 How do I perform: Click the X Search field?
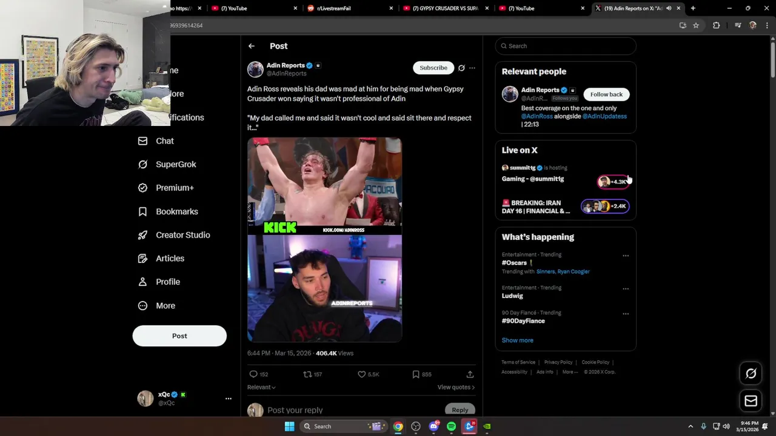pyautogui.click(x=566, y=46)
